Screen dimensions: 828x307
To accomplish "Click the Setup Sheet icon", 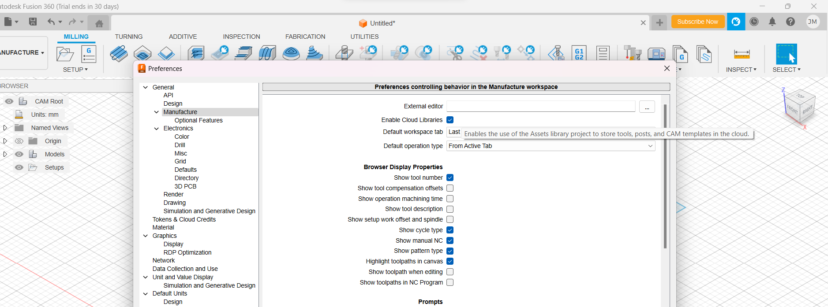I will tap(603, 53).
